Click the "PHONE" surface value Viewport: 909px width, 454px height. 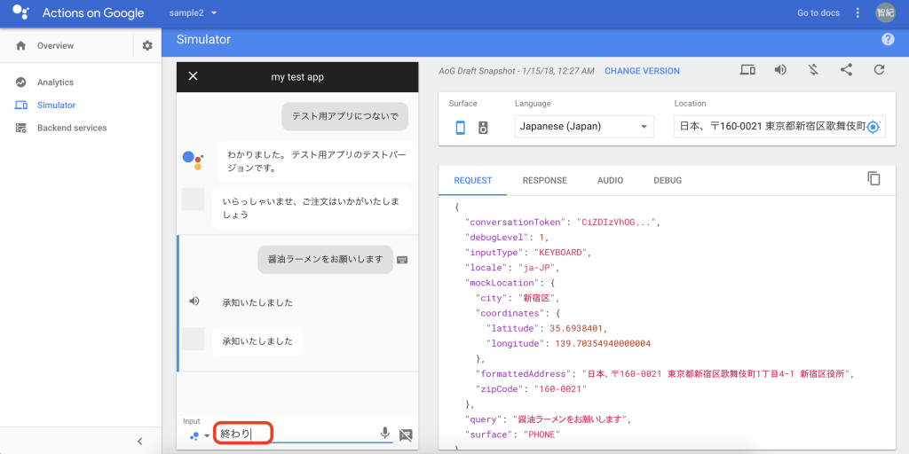point(541,434)
